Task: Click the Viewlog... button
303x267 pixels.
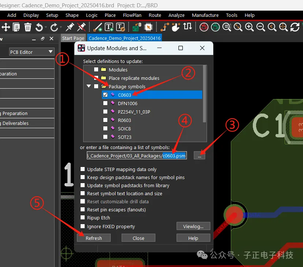Action: pos(193,226)
